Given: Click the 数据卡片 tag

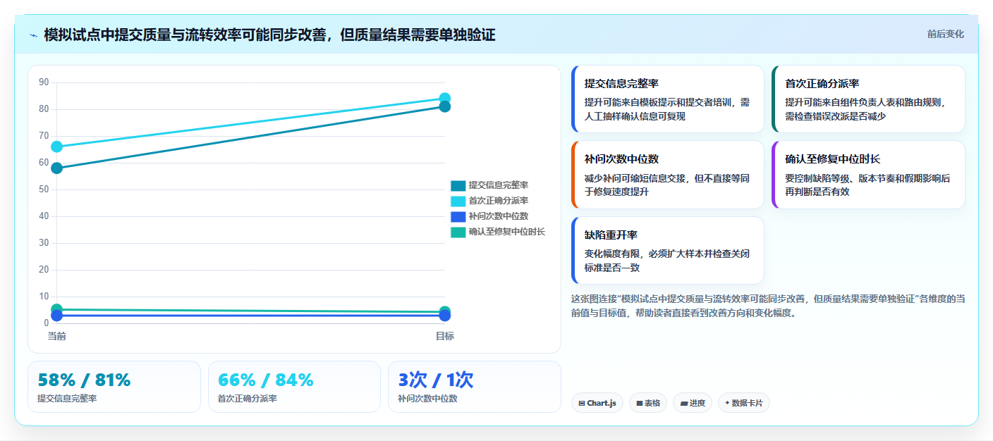Looking at the screenshot, I should pyautogui.click(x=744, y=403).
